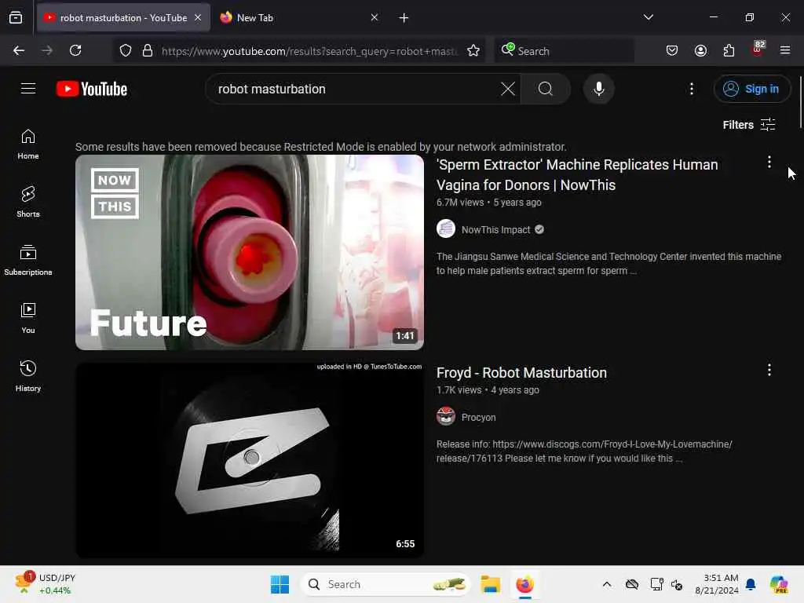Image resolution: width=804 pixels, height=603 pixels.
Task: Open Copilot icon in the taskbar
Action: [x=779, y=584]
